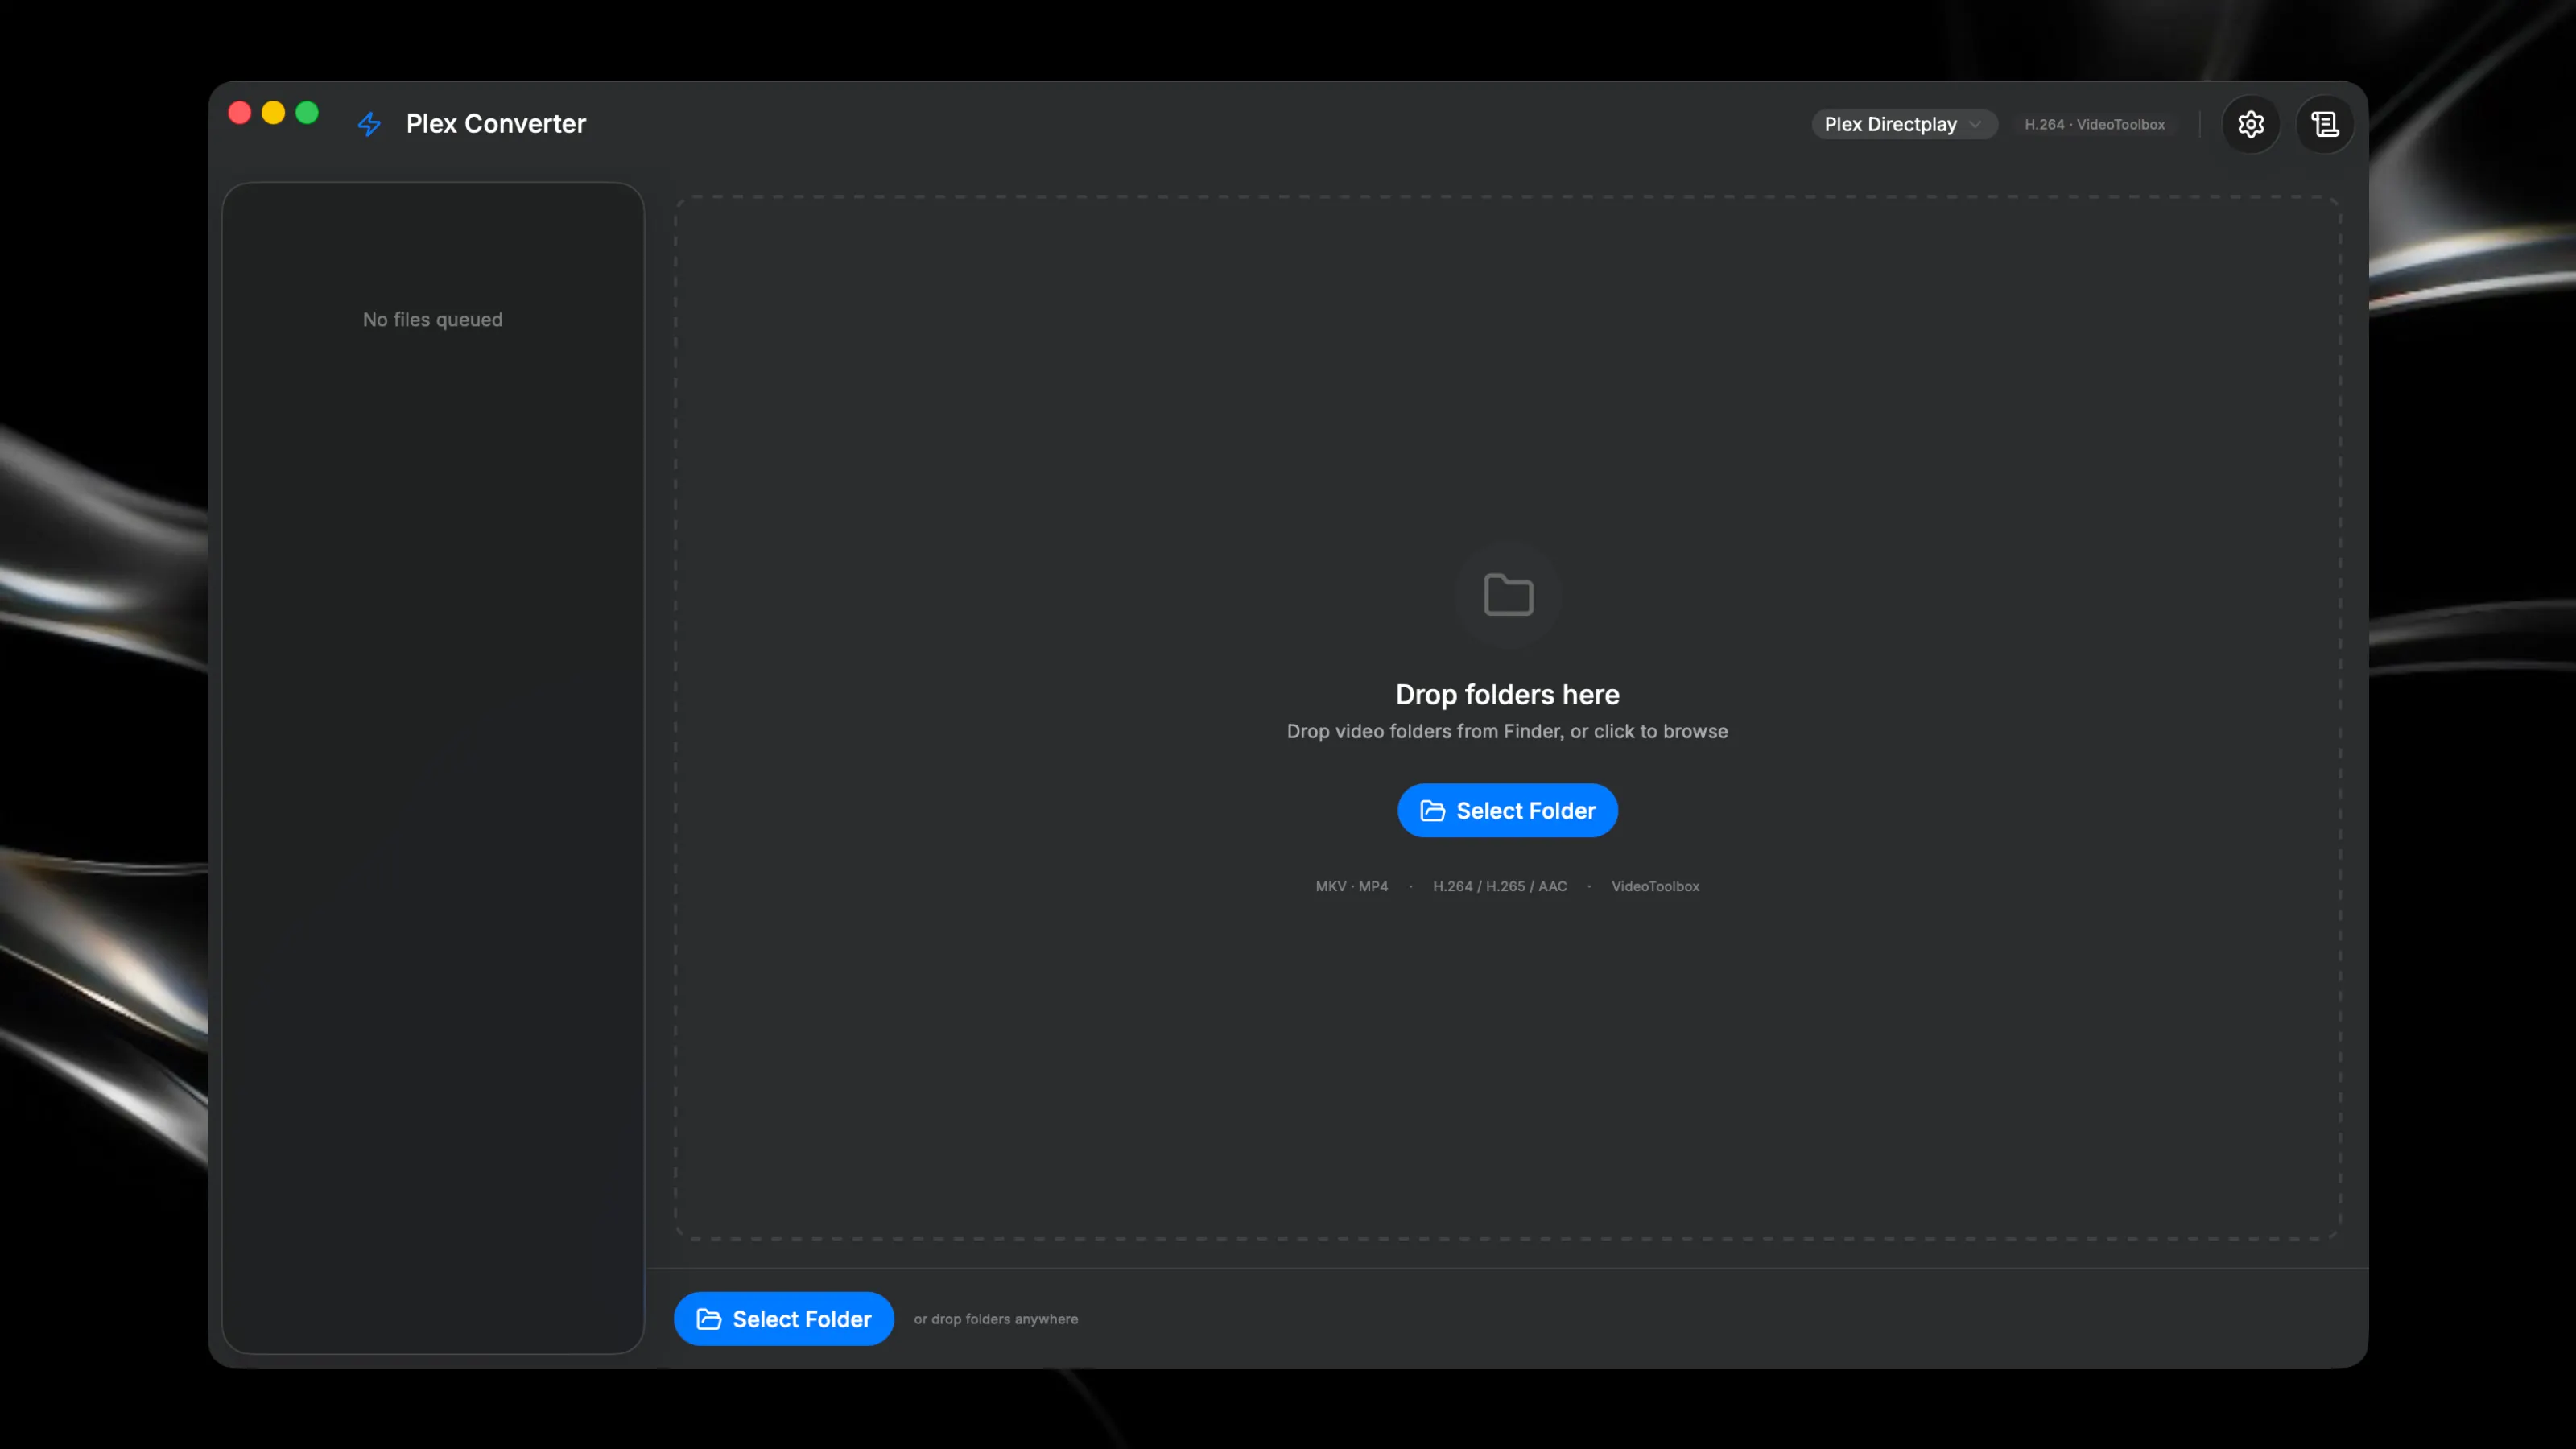Image resolution: width=2576 pixels, height=1449 pixels.
Task: Maximize window with the green button
Action: coord(307,113)
